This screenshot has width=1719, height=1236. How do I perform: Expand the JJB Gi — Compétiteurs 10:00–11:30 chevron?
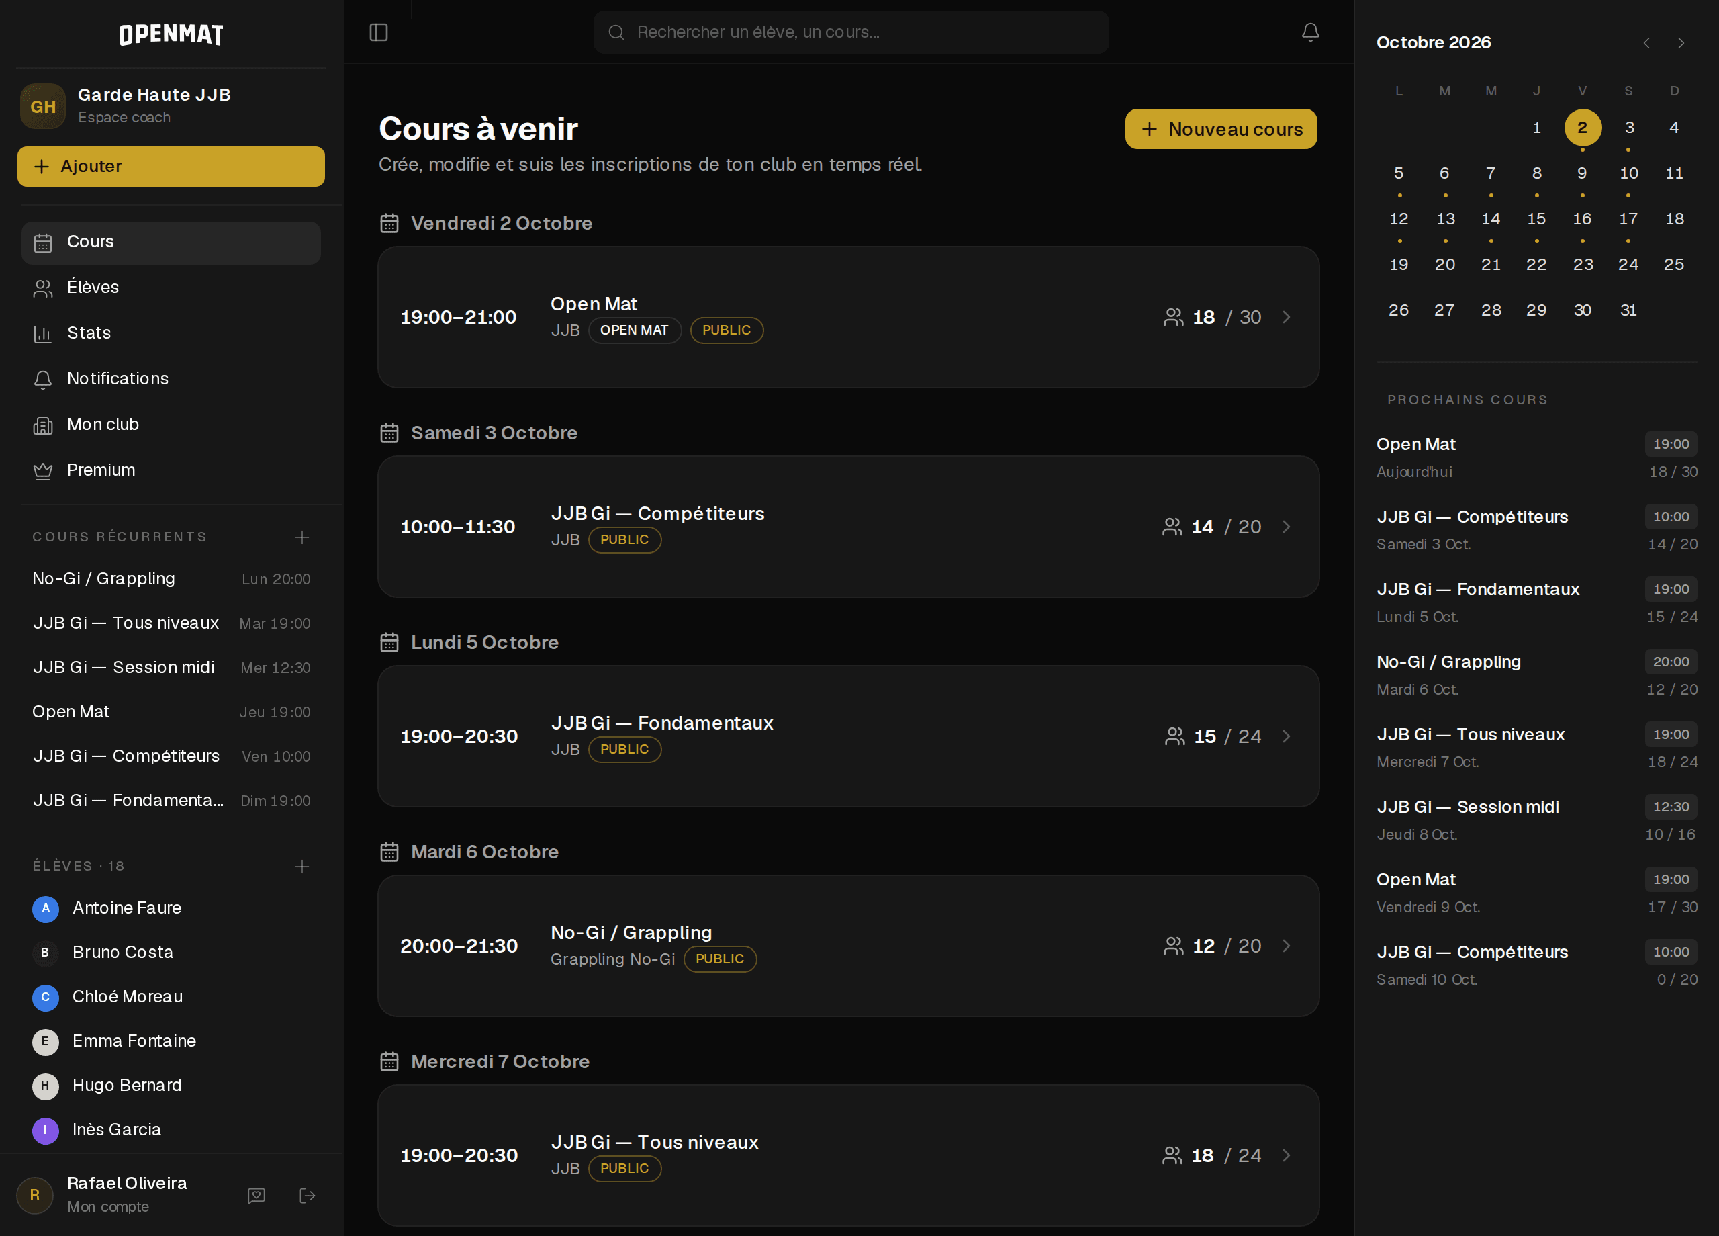click(x=1286, y=527)
